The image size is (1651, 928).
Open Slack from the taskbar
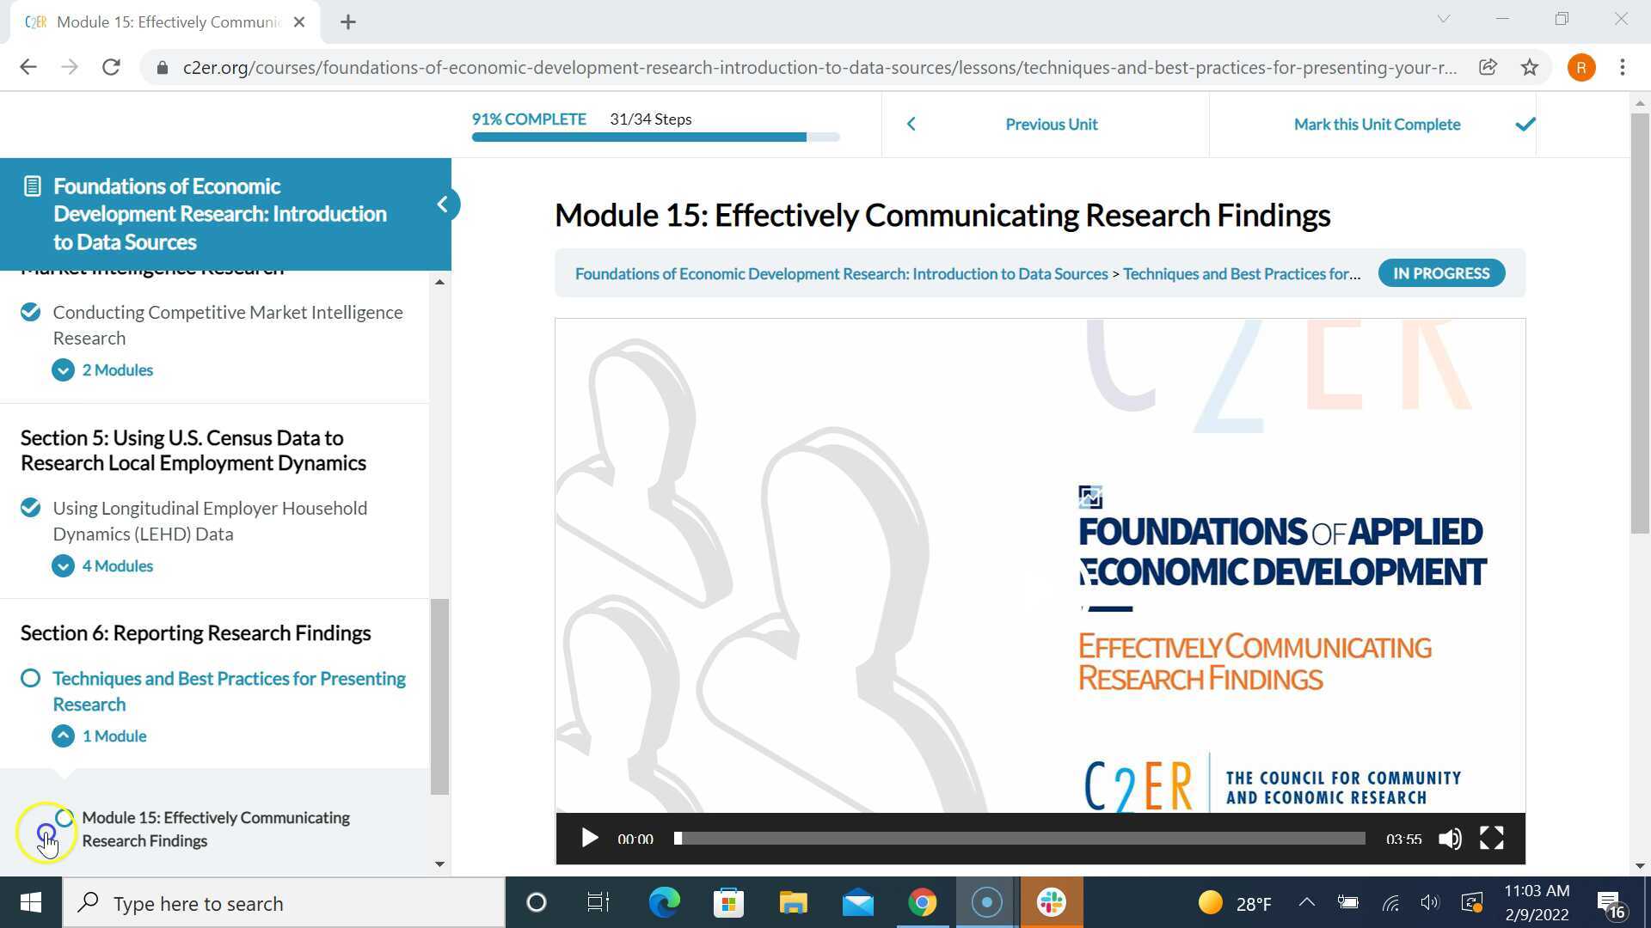(1050, 902)
